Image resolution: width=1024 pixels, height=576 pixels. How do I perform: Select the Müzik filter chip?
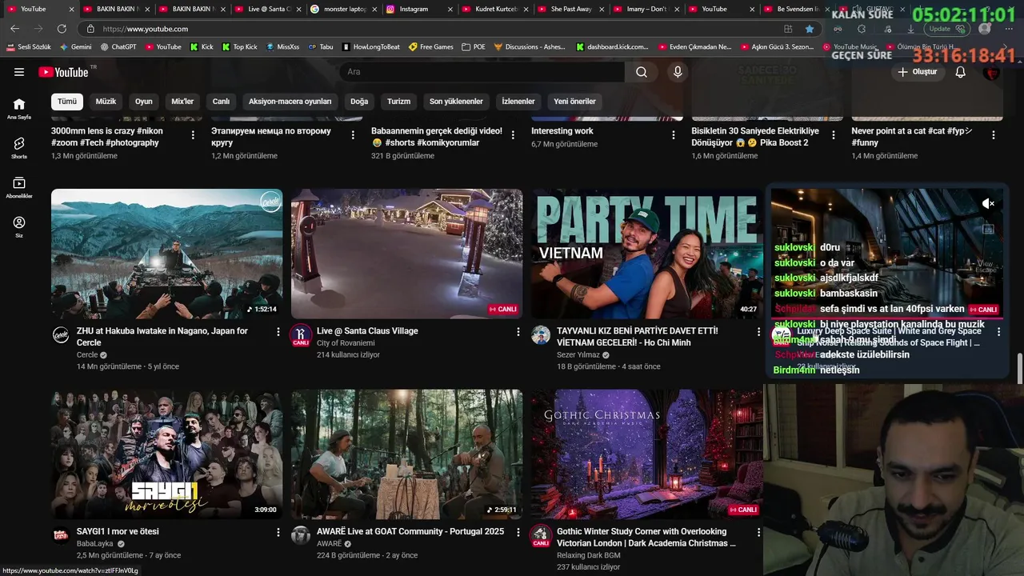106,102
